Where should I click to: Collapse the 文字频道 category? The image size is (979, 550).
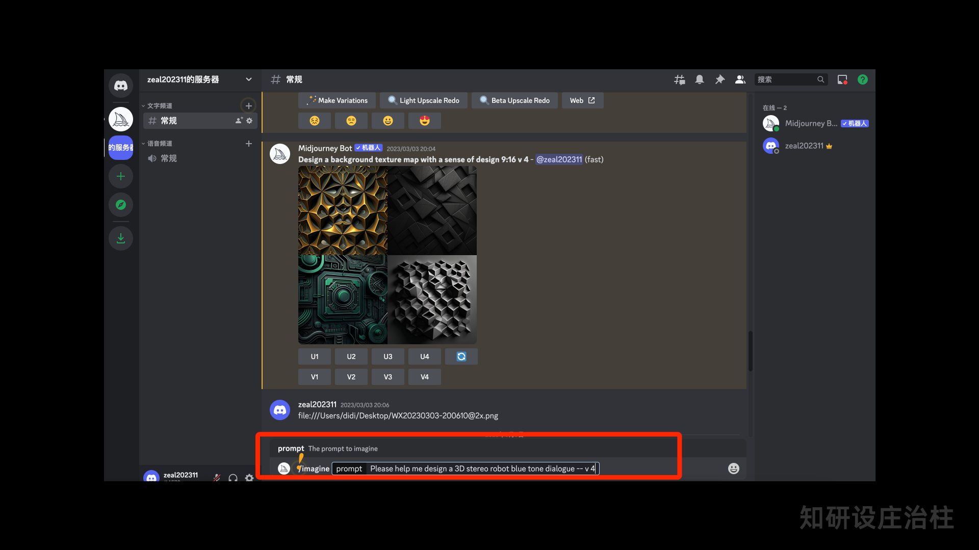[159, 106]
